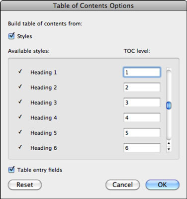
Task: Click the Reset button
Action: pyautogui.click(x=25, y=185)
